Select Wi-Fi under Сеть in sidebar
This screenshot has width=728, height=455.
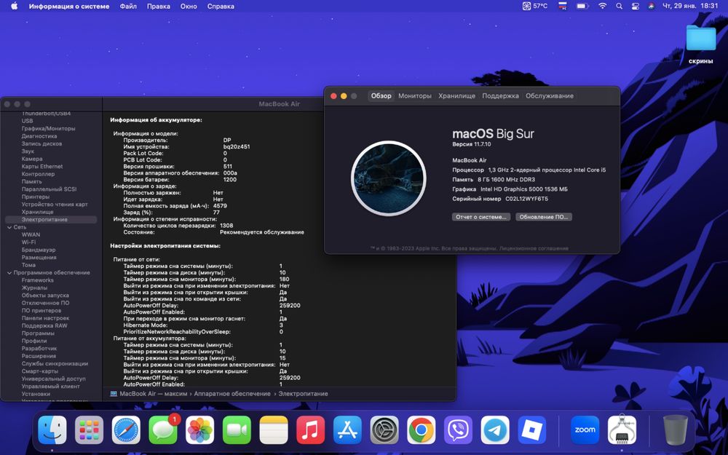[x=28, y=242]
